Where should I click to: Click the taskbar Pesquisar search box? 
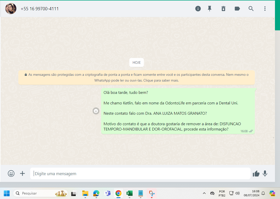point(40,193)
